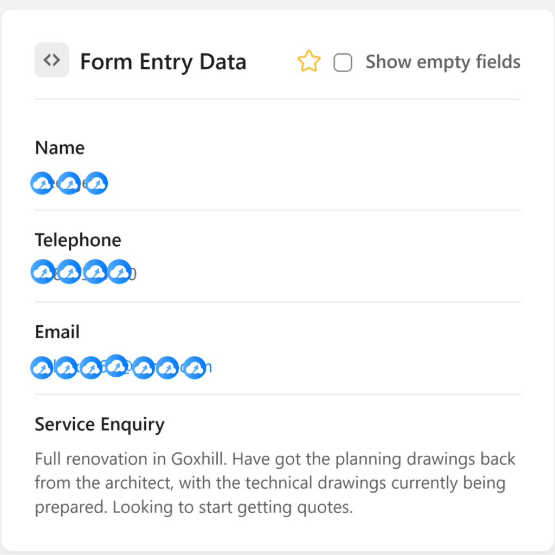The height and width of the screenshot is (555, 555).
Task: Star this form entry as favorite
Action: pyautogui.click(x=308, y=61)
